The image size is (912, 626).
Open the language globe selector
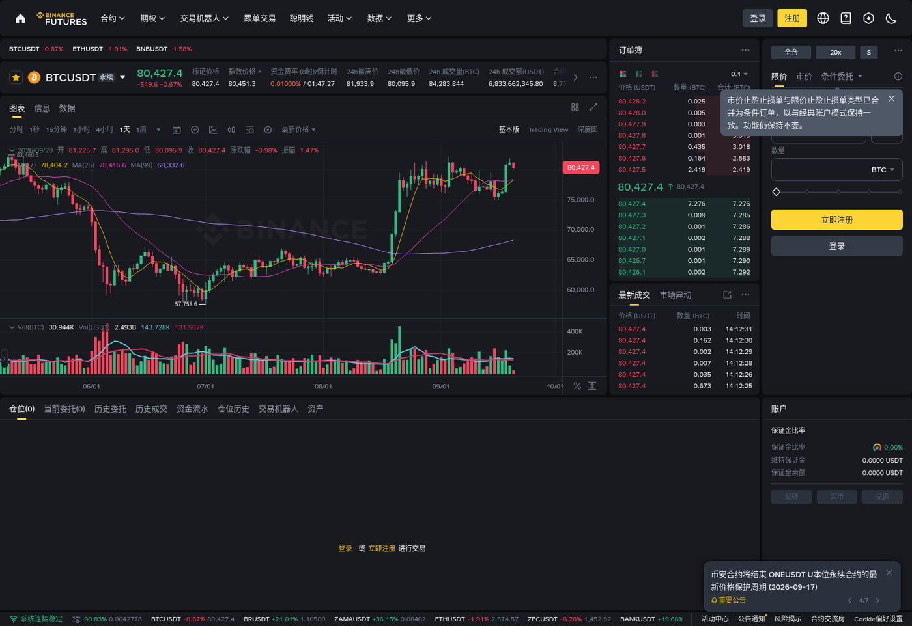coord(823,18)
